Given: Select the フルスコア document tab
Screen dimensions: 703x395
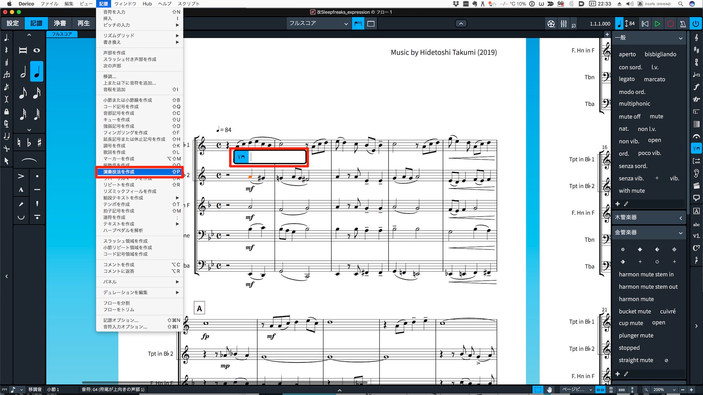Looking at the screenshot, I should (62, 34).
